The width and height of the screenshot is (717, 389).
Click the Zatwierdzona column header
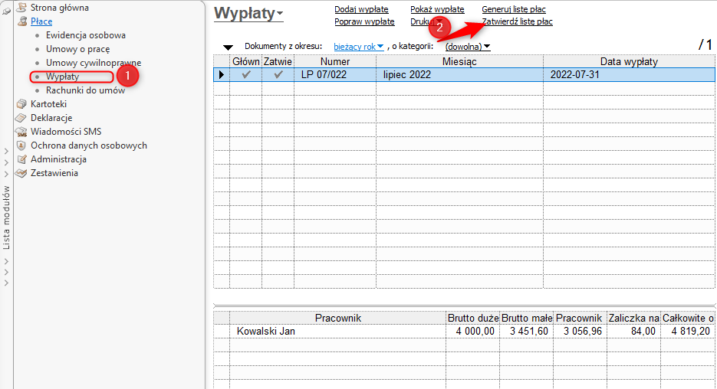(x=278, y=61)
